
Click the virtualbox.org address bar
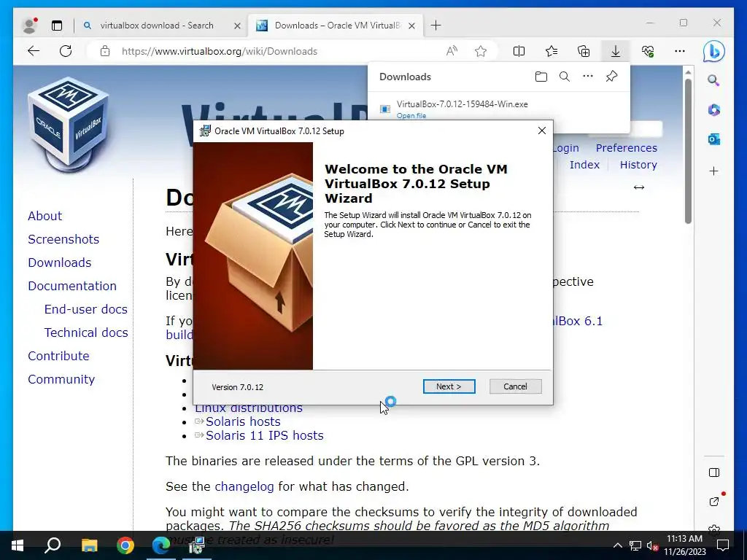tap(219, 51)
